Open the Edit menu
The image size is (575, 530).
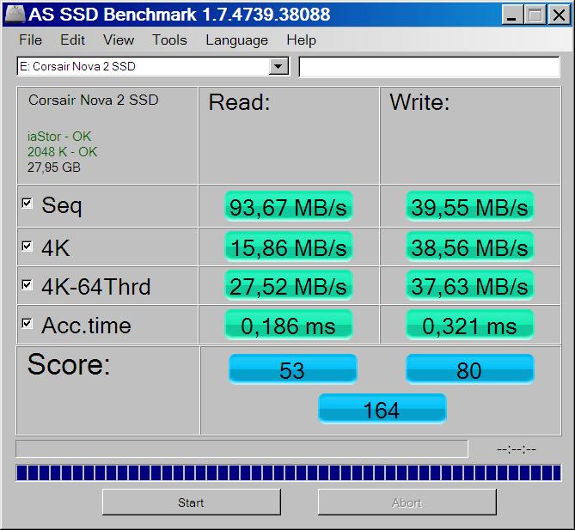[72, 40]
